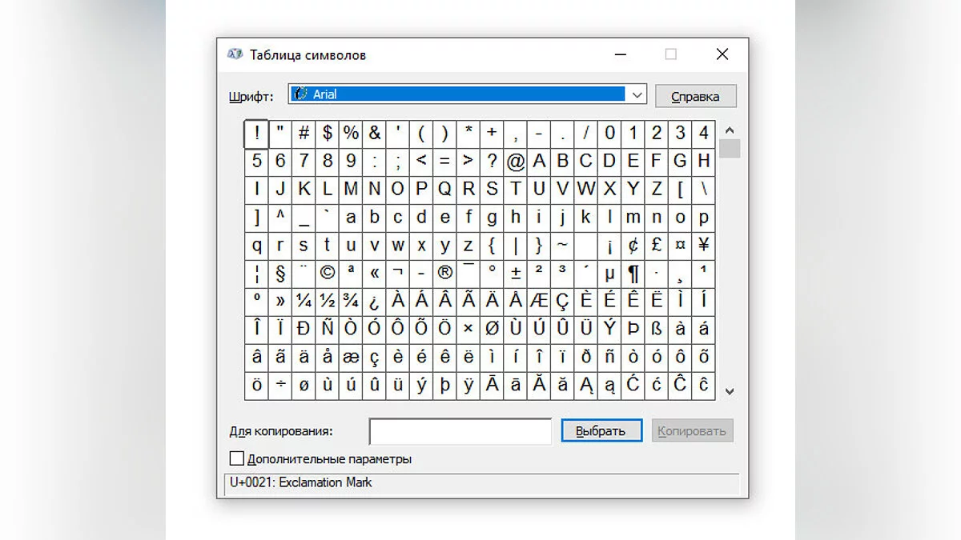Select the pound sterling £ character
The image size is (961, 540).
657,245
